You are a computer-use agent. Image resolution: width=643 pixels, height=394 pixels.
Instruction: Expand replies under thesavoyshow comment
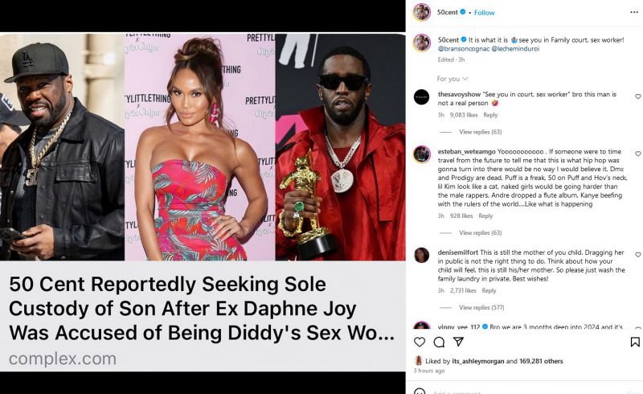(480, 132)
